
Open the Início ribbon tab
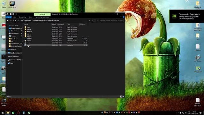[x=15, y=17]
